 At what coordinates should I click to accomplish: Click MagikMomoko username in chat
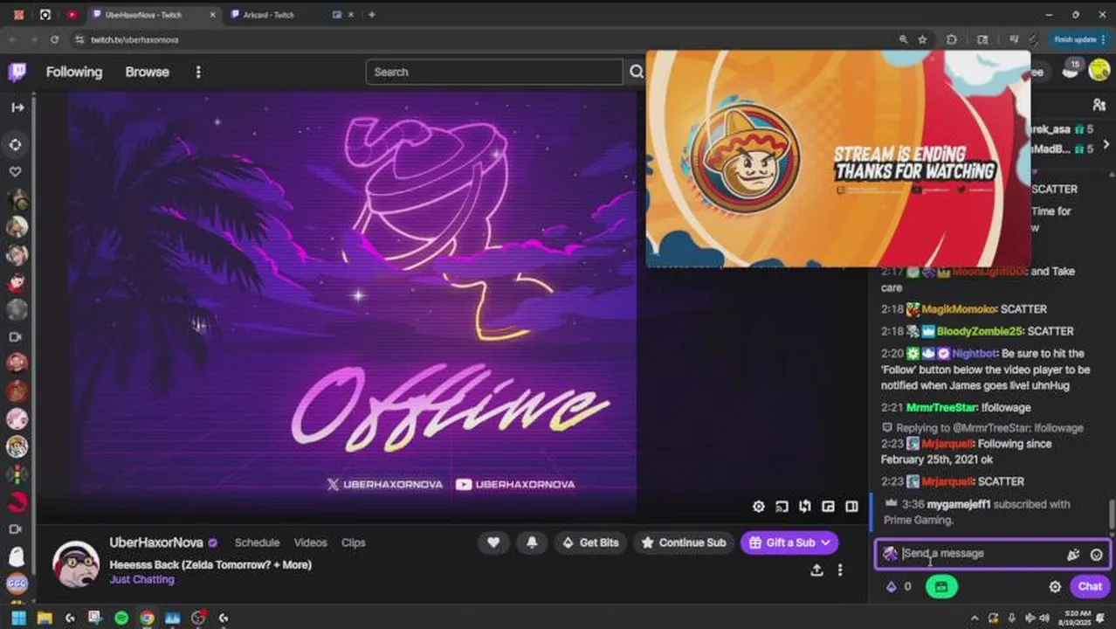pos(958,309)
